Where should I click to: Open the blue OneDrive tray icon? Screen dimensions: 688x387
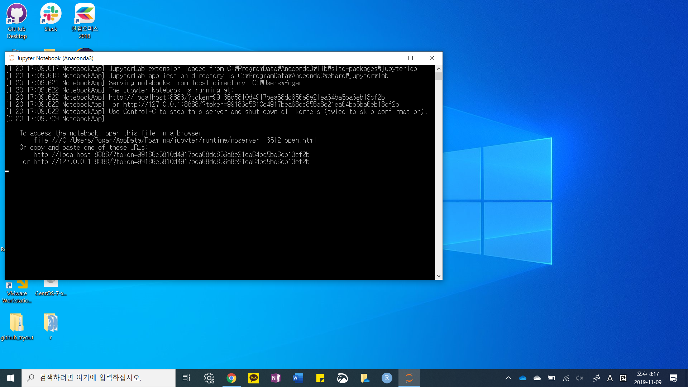[523, 378]
